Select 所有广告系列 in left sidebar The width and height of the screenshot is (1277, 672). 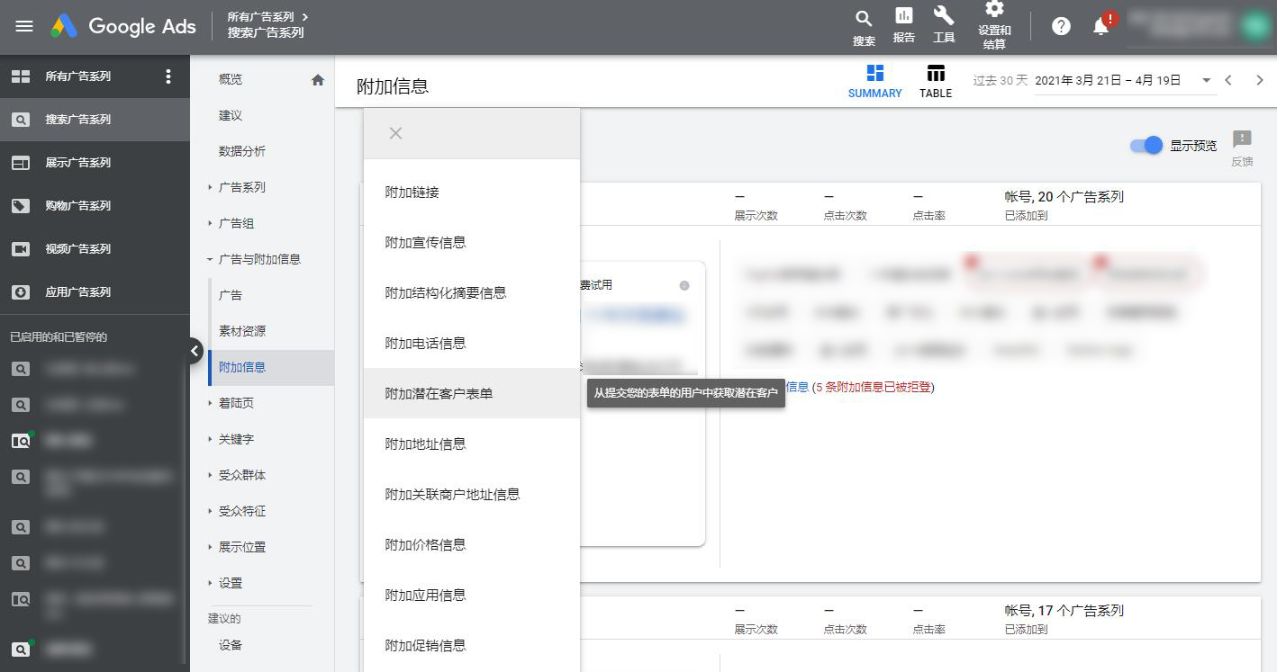(x=78, y=76)
